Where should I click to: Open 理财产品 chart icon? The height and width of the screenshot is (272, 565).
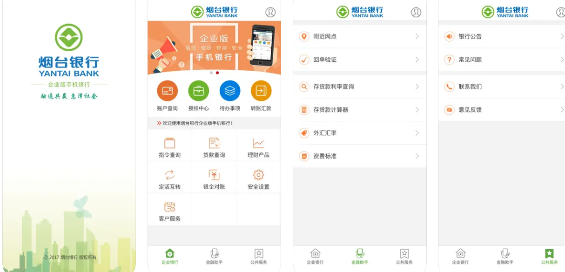click(258, 143)
